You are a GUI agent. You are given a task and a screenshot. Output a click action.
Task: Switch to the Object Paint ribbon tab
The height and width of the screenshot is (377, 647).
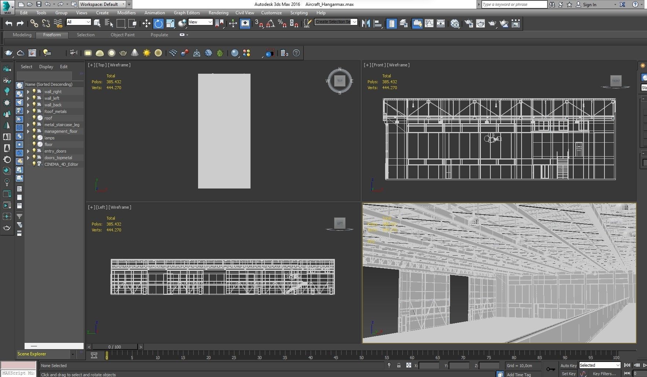click(x=123, y=35)
